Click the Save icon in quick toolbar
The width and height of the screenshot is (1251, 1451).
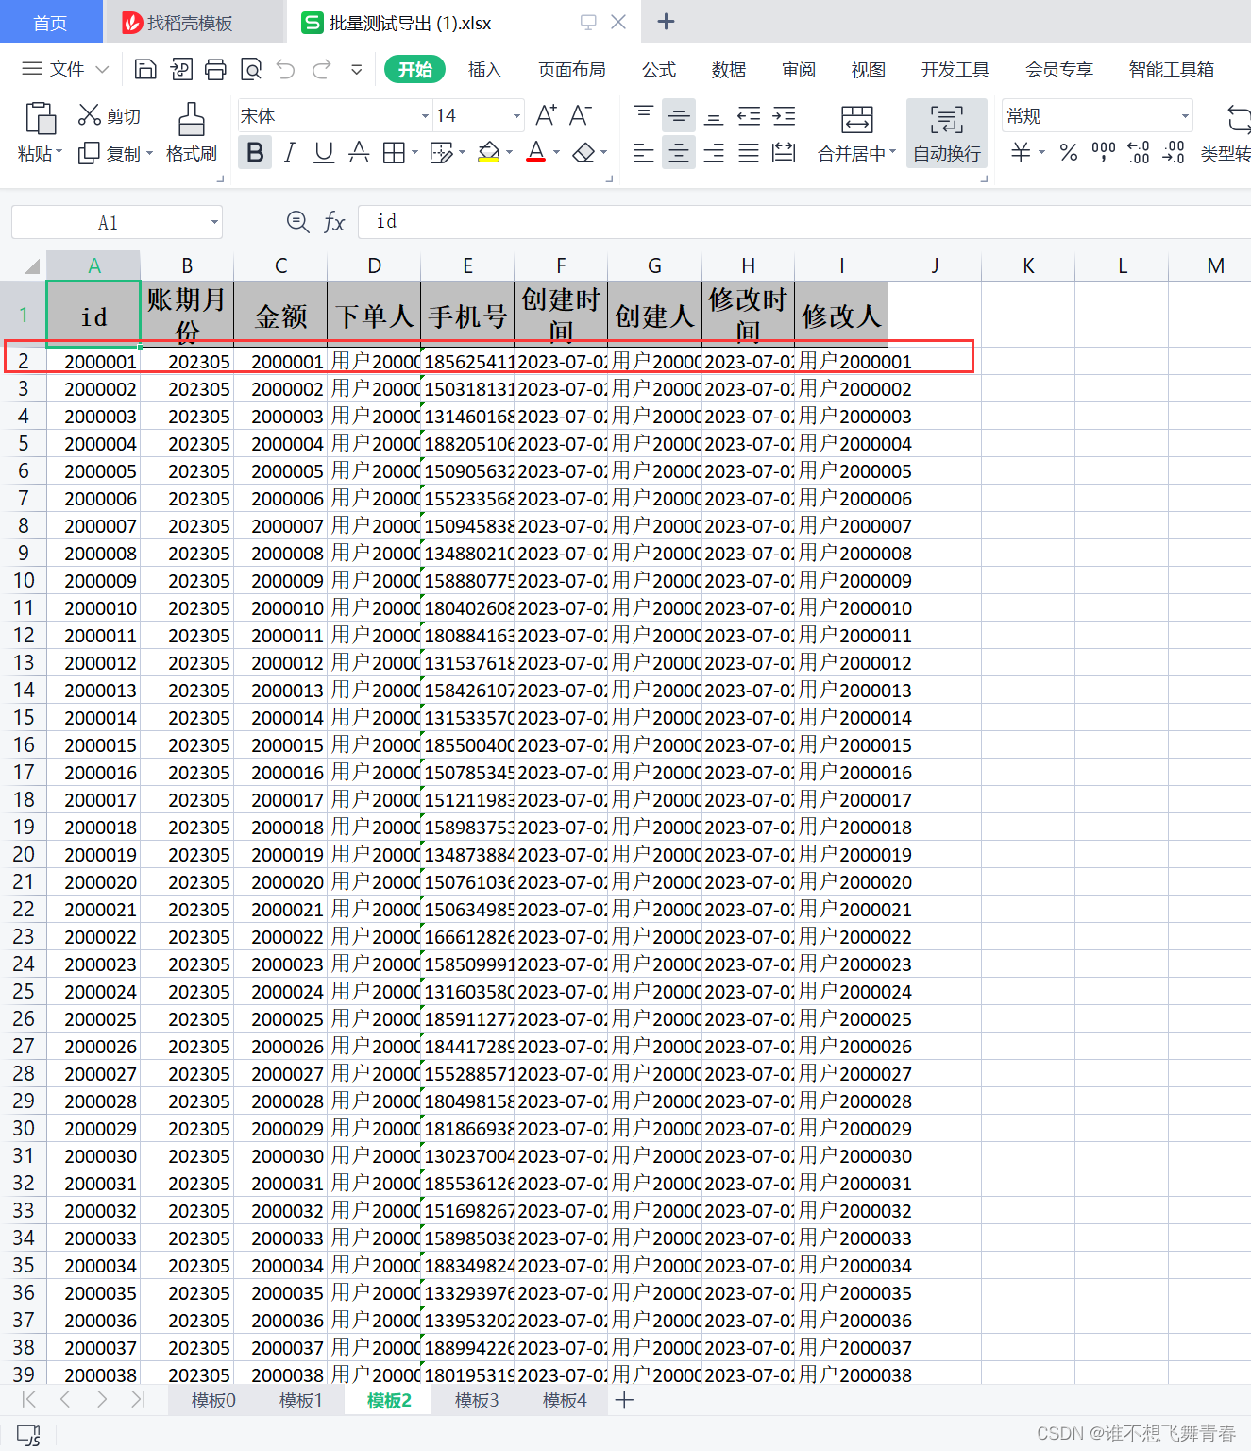145,69
